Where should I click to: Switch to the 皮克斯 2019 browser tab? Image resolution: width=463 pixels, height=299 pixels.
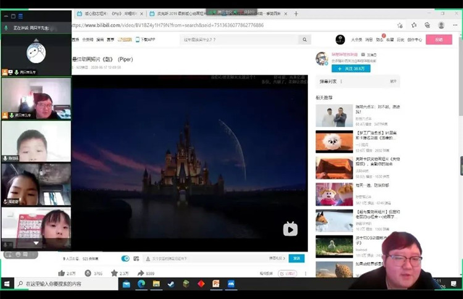(x=181, y=14)
